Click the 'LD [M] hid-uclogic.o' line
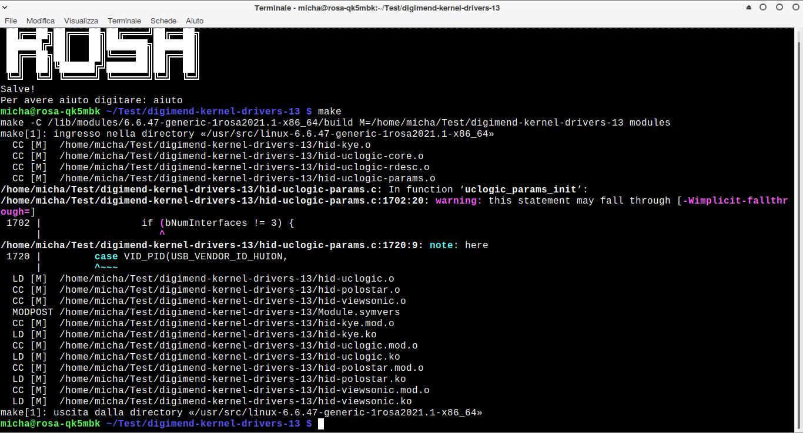803x433 pixels. (x=203, y=279)
